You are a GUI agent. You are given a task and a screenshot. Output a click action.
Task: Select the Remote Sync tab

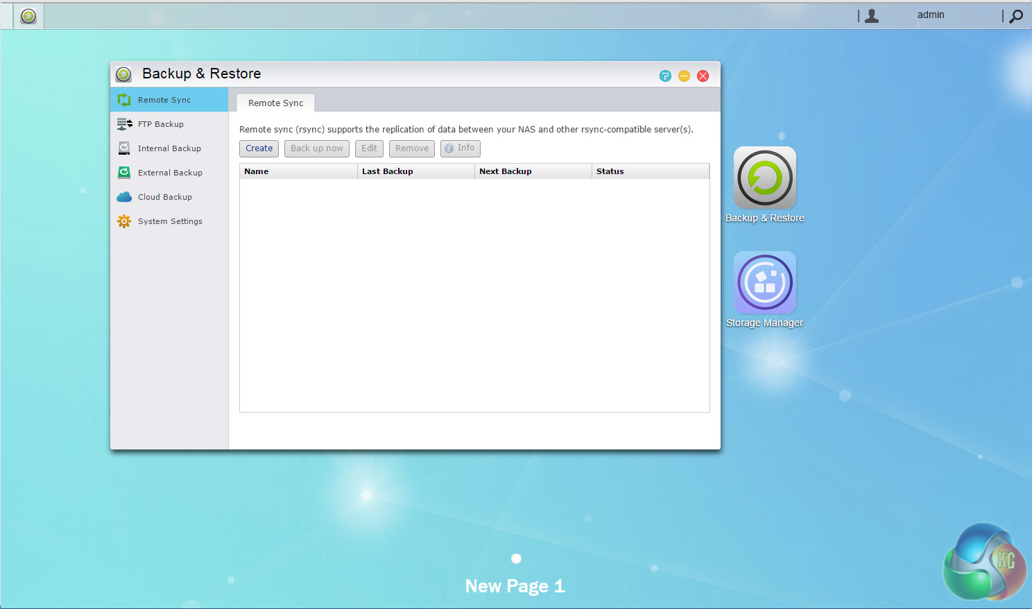[x=276, y=103]
